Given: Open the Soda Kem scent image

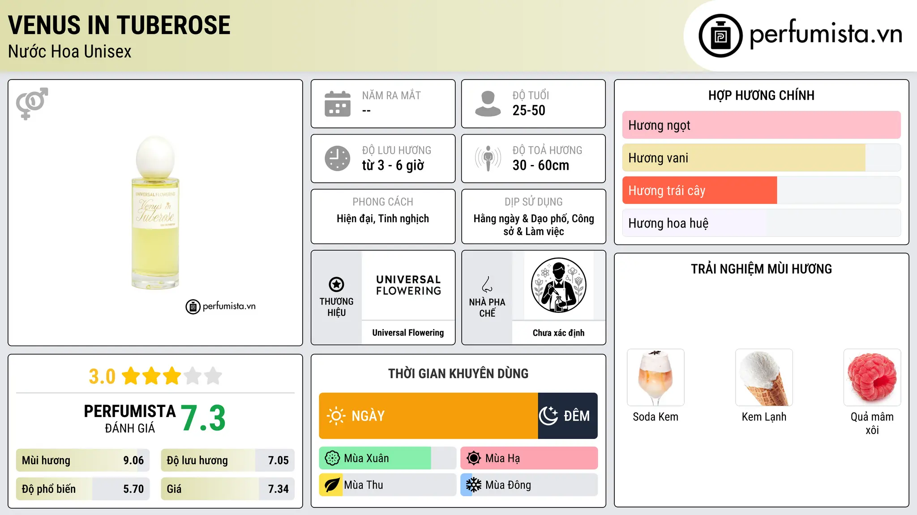Looking at the screenshot, I should [656, 377].
